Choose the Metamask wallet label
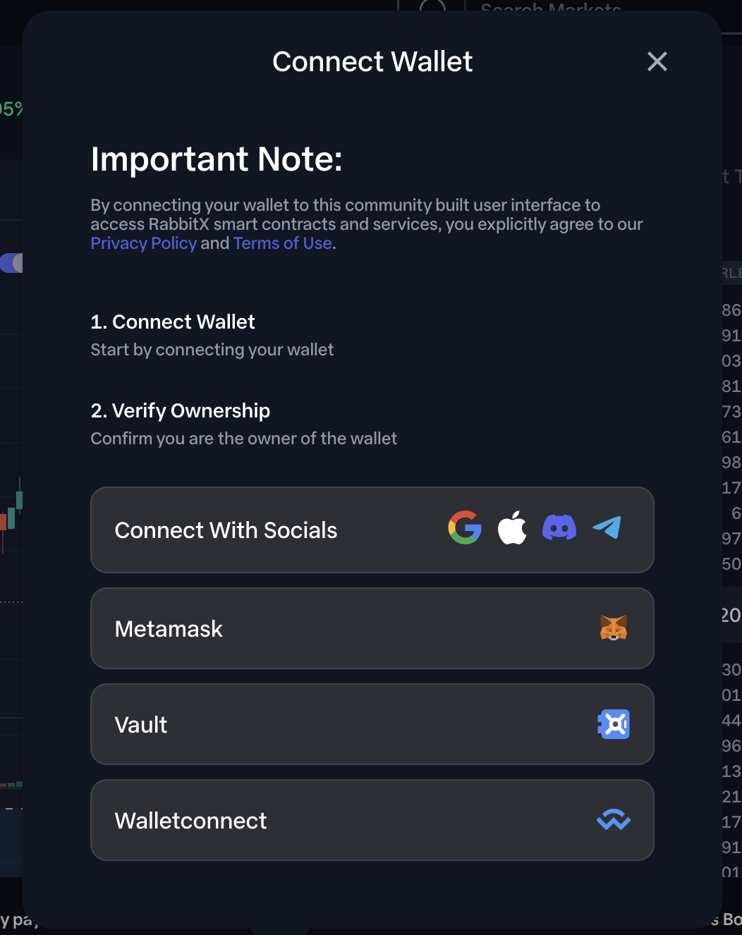 169,629
